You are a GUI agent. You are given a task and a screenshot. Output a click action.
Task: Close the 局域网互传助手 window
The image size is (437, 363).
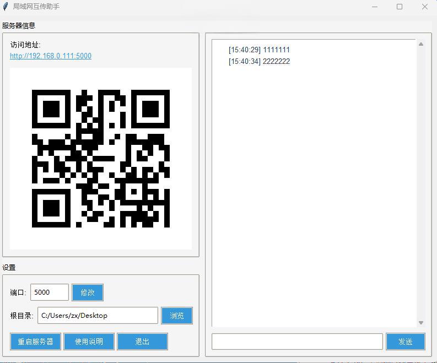(425, 7)
